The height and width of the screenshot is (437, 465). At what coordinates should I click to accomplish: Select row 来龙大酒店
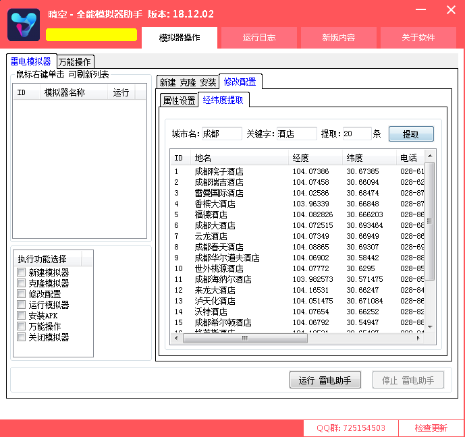pos(298,290)
